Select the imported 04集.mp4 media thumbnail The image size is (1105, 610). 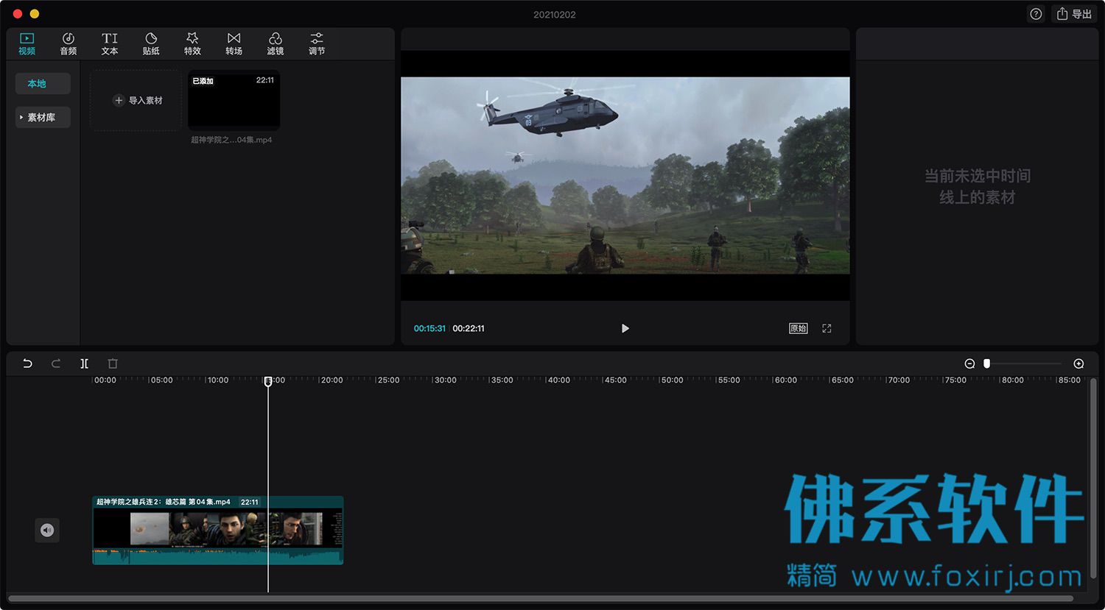pos(234,101)
